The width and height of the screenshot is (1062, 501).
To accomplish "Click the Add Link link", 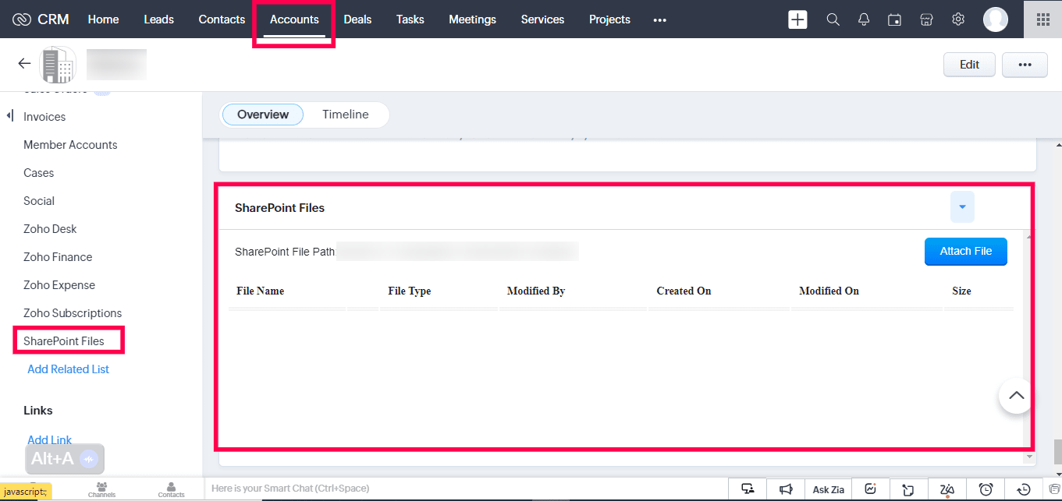I will point(50,440).
